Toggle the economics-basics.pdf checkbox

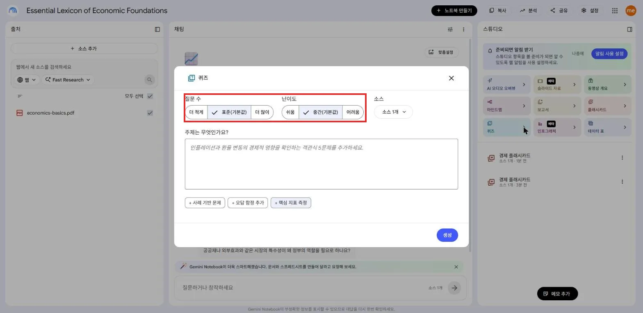click(x=150, y=113)
